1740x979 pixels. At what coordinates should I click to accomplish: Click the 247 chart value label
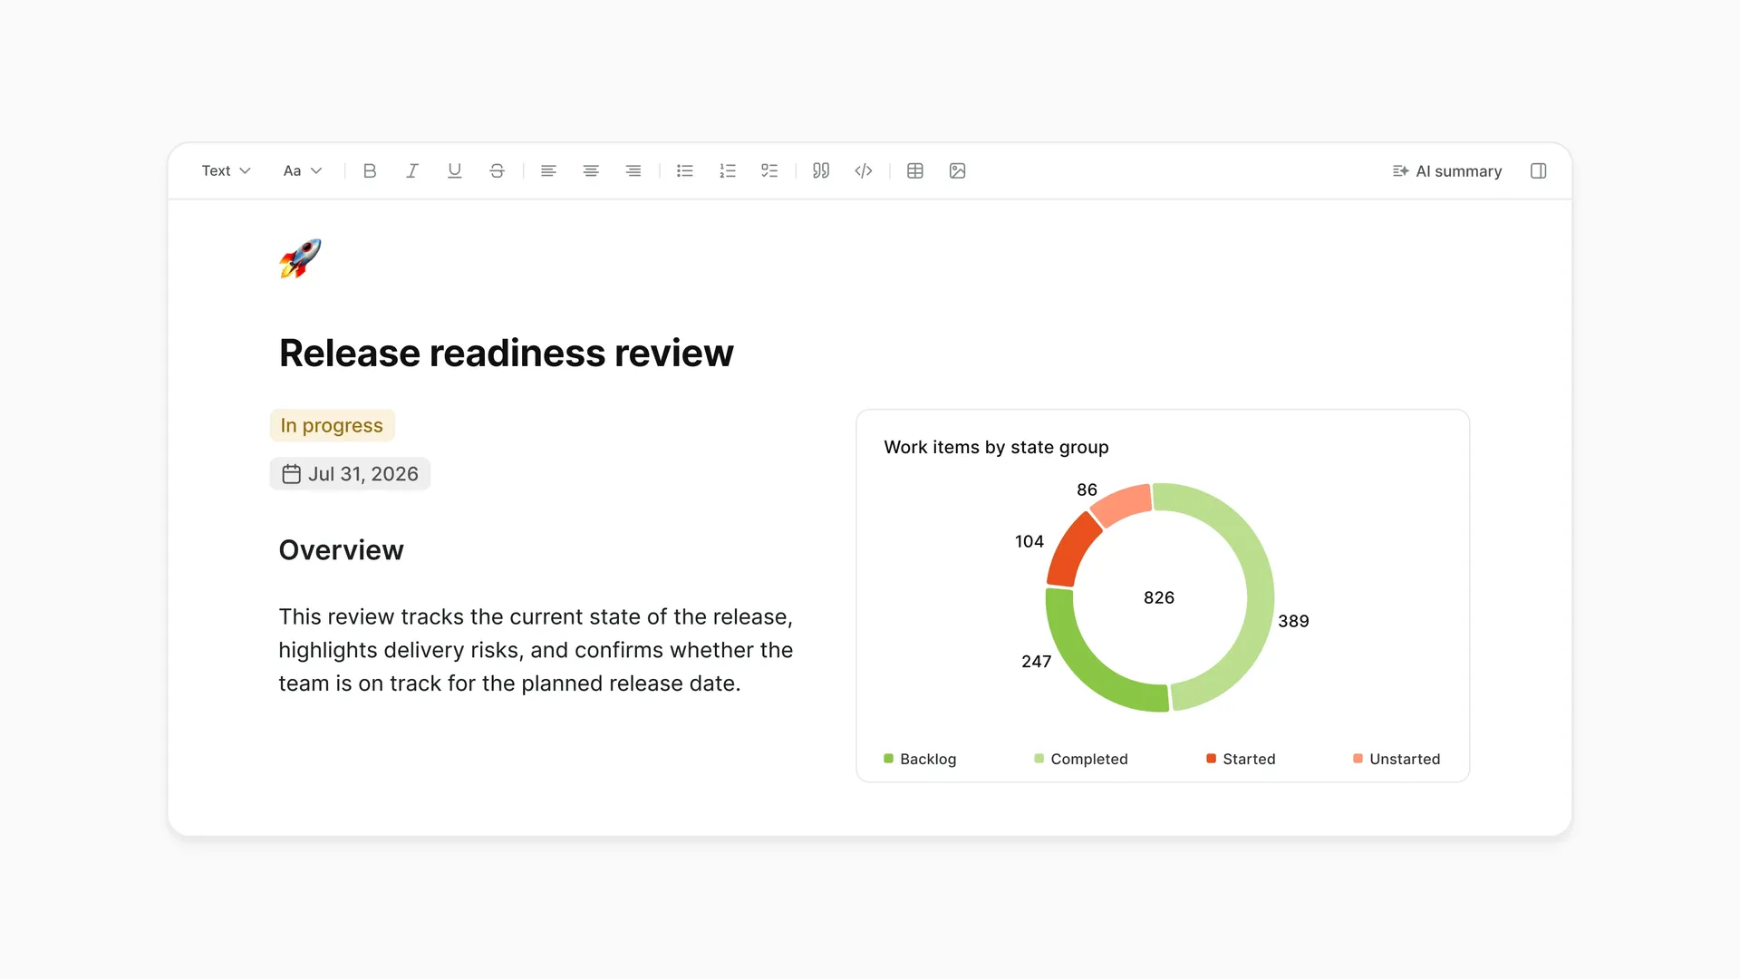click(x=1036, y=662)
